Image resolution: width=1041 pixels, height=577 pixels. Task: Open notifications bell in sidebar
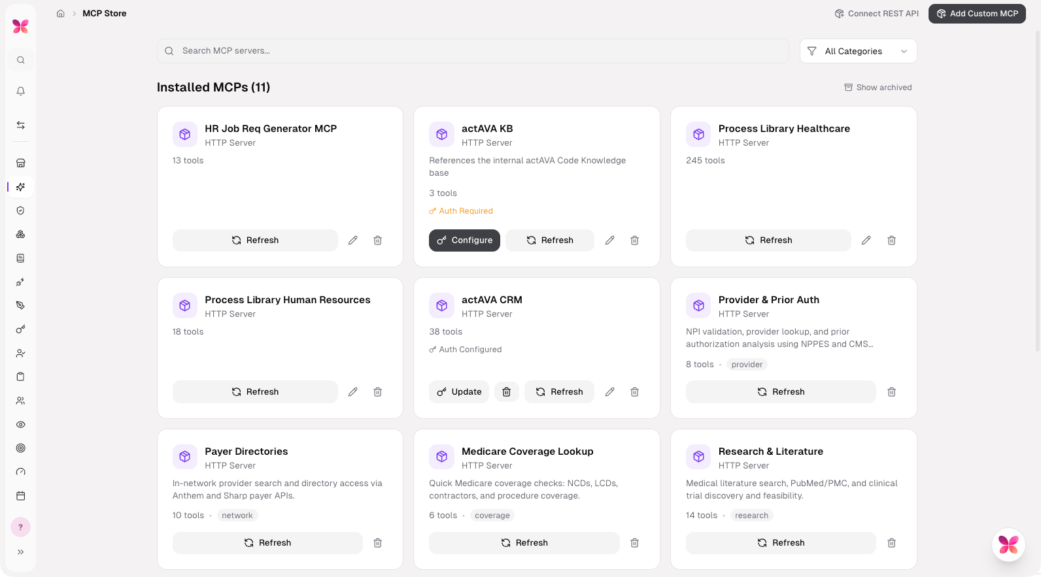(x=21, y=91)
